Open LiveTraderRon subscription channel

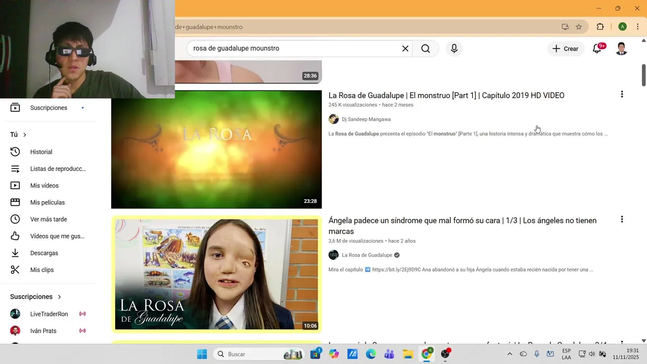point(49,314)
